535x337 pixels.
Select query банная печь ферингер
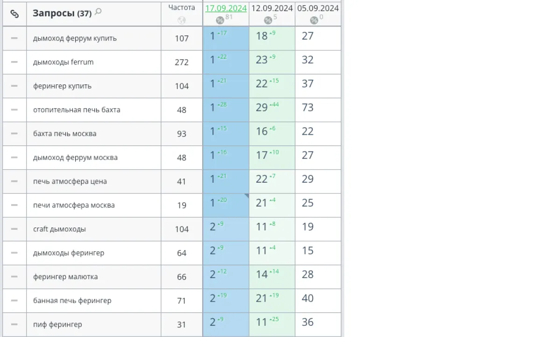pyautogui.click(x=72, y=301)
